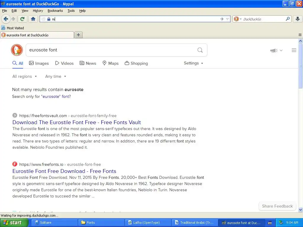Switch to the Images tab
The width and height of the screenshot is (303, 227).
coord(39,63)
